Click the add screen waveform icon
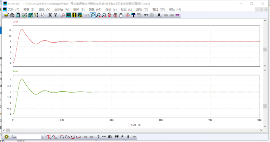270x142 pixels. tap(63, 15)
